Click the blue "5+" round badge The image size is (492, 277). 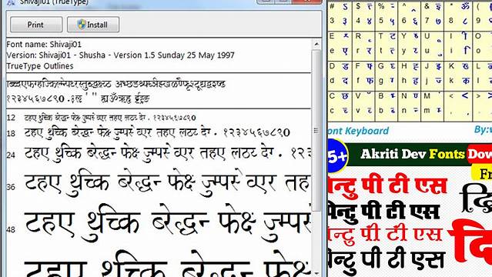(x=336, y=156)
